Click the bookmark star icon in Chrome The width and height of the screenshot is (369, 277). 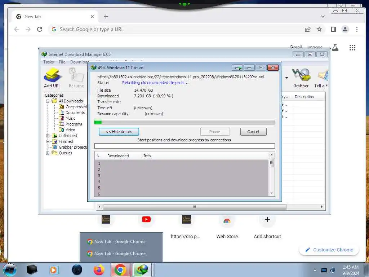point(319,30)
